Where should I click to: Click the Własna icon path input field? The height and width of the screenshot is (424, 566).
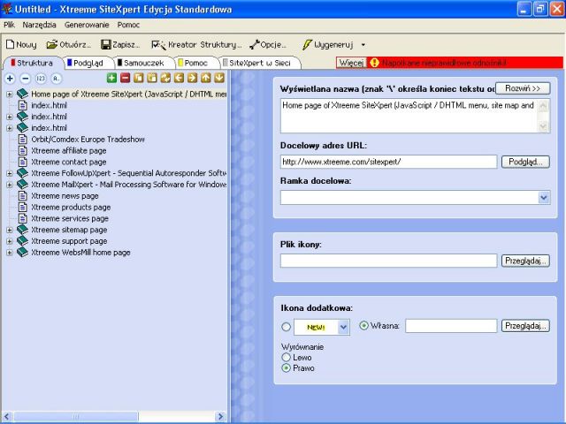click(451, 326)
